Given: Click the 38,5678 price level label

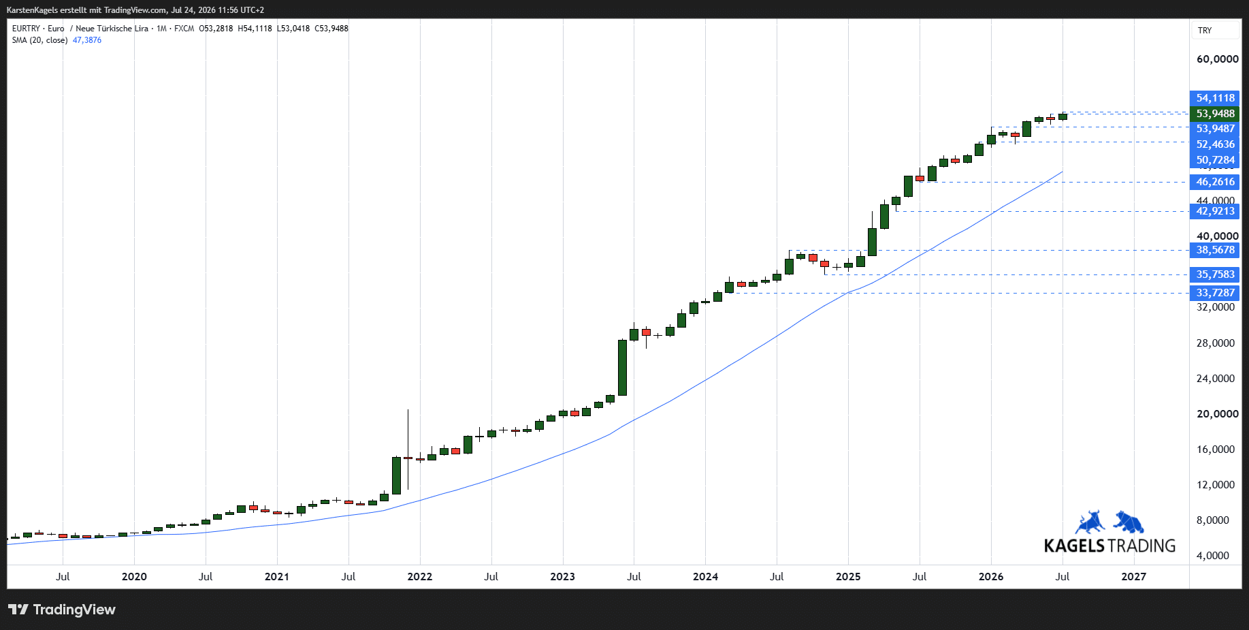Looking at the screenshot, I should point(1215,250).
